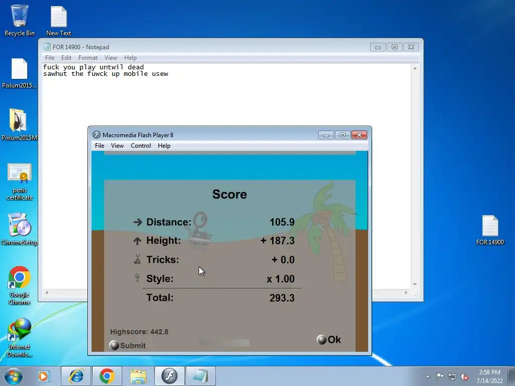This screenshot has width=515, height=386.
Task: Minimize the Notepad window
Action: pos(378,47)
